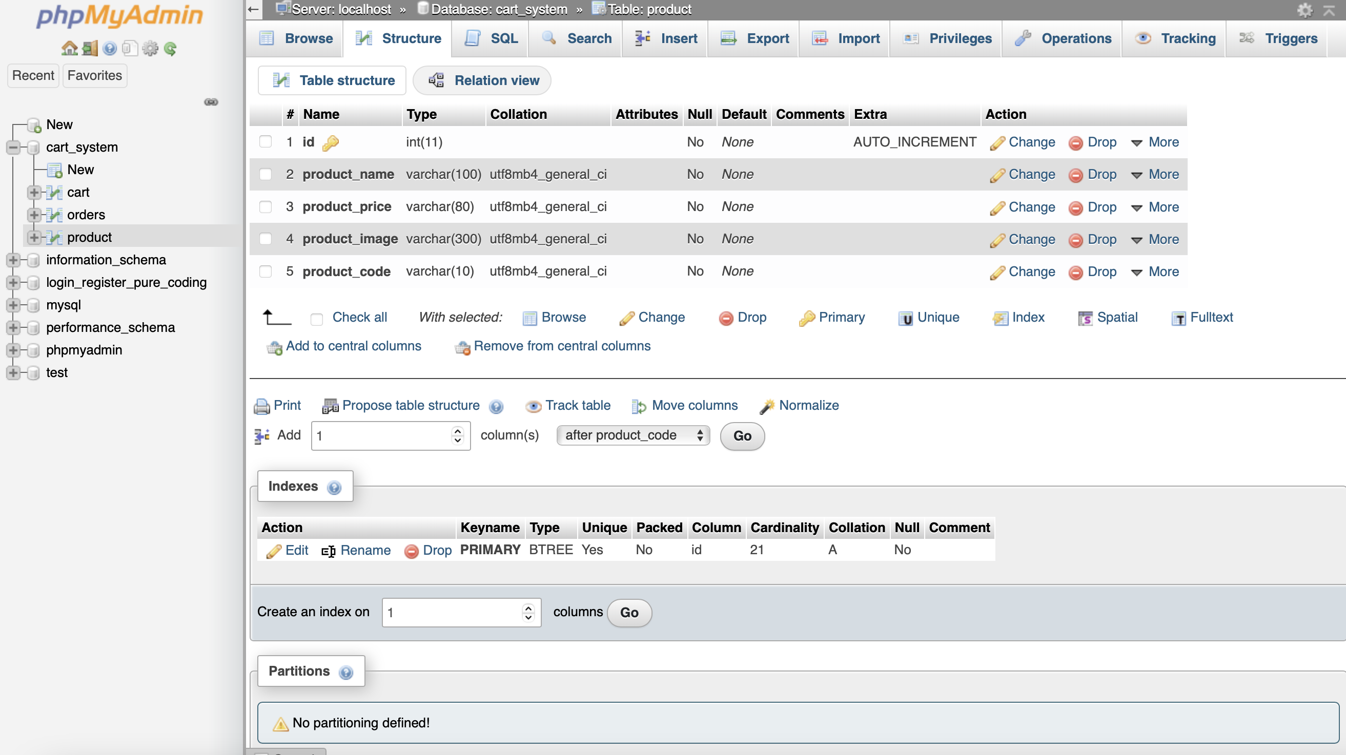The width and height of the screenshot is (1346, 755).
Task: Select the product_image row checkbox
Action: pos(266,239)
